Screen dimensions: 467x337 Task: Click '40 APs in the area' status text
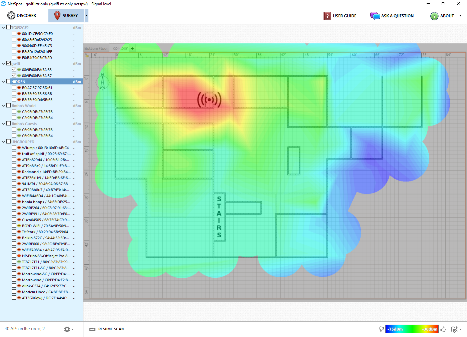(25, 329)
